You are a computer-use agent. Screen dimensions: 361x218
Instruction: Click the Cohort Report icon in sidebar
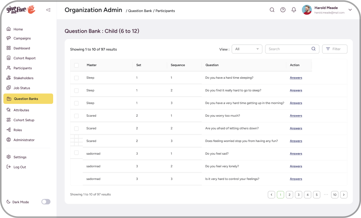(x=9, y=58)
